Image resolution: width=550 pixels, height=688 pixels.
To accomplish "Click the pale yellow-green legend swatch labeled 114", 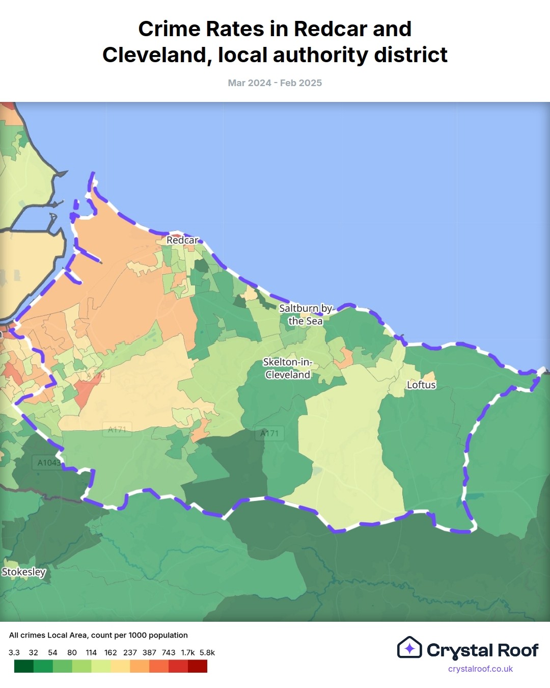I will pos(101,666).
